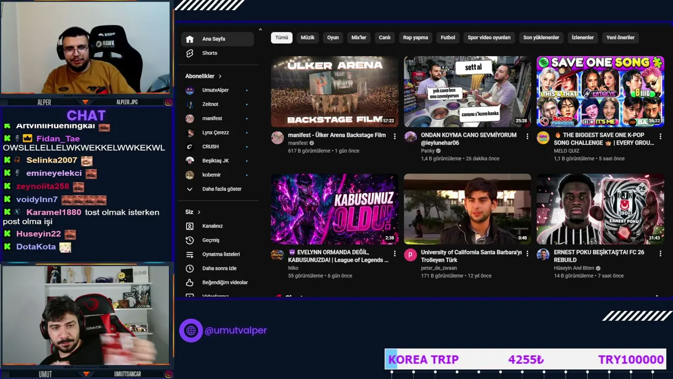
Task: Open ERNEST POKU BEŞİKTAŞ'TA video title
Action: (599, 256)
